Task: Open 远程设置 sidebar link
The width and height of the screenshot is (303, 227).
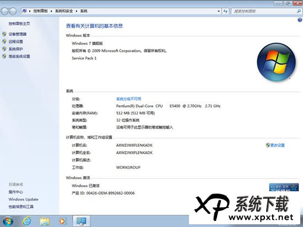Action: coord(15,41)
